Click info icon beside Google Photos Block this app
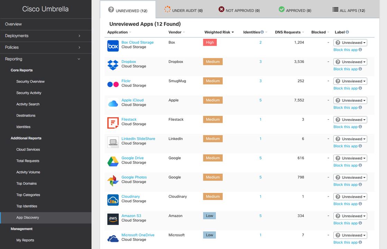387x249 pixels. point(360,184)
